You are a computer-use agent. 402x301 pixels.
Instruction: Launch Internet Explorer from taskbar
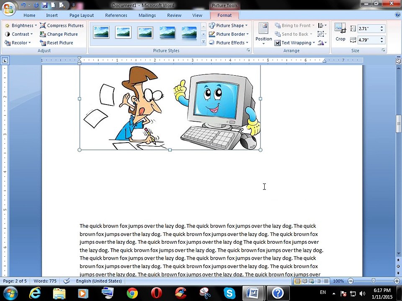coord(35,293)
